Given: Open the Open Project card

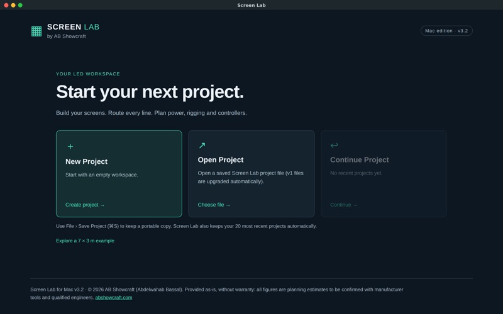Looking at the screenshot, I should (251, 174).
